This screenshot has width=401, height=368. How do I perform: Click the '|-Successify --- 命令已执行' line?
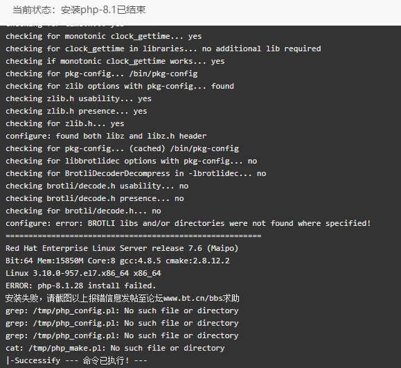tap(76, 360)
